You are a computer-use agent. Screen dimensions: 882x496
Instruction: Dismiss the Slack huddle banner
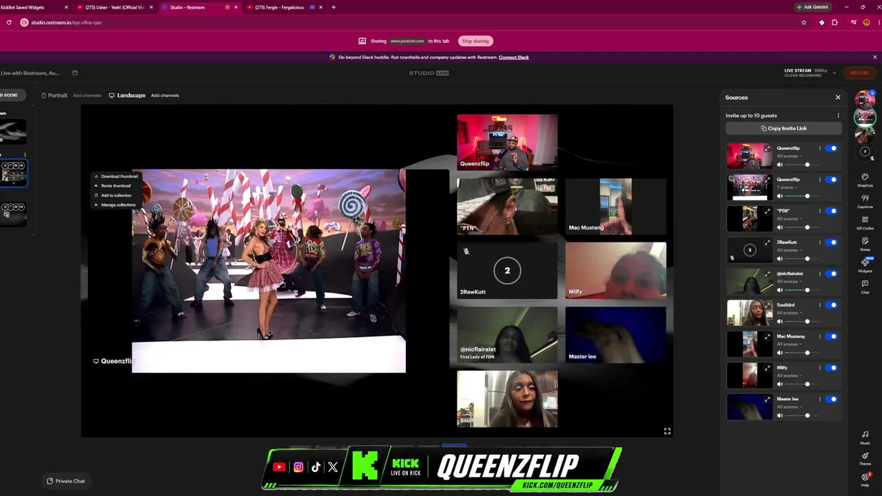875,57
